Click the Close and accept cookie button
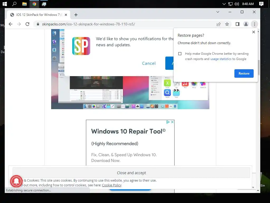Screen dimensions: 270x203 click(131, 173)
